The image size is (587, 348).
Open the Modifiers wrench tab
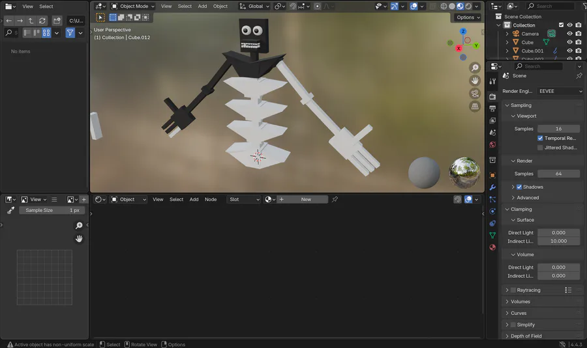click(x=492, y=187)
